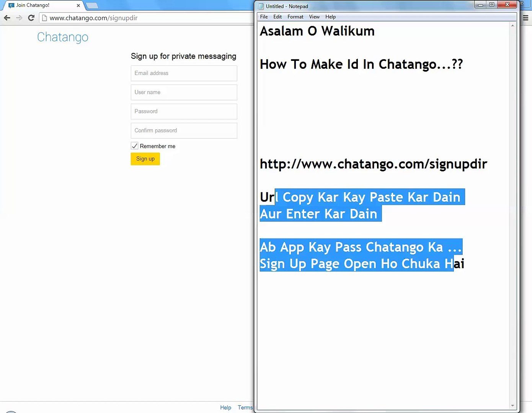Click the page icon in the address bar
Viewport: 532px width, 413px height.
tap(44, 18)
